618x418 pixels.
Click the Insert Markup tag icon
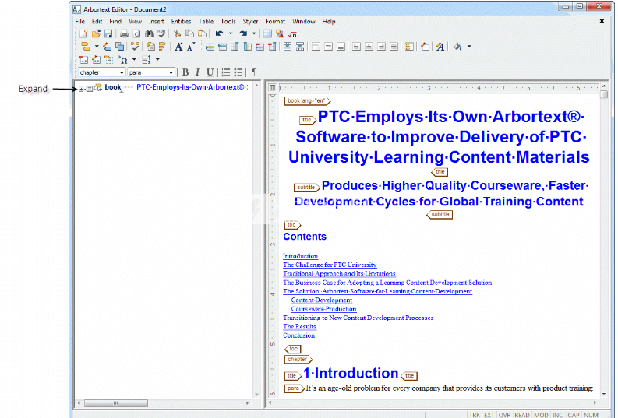pyautogui.click(x=85, y=47)
